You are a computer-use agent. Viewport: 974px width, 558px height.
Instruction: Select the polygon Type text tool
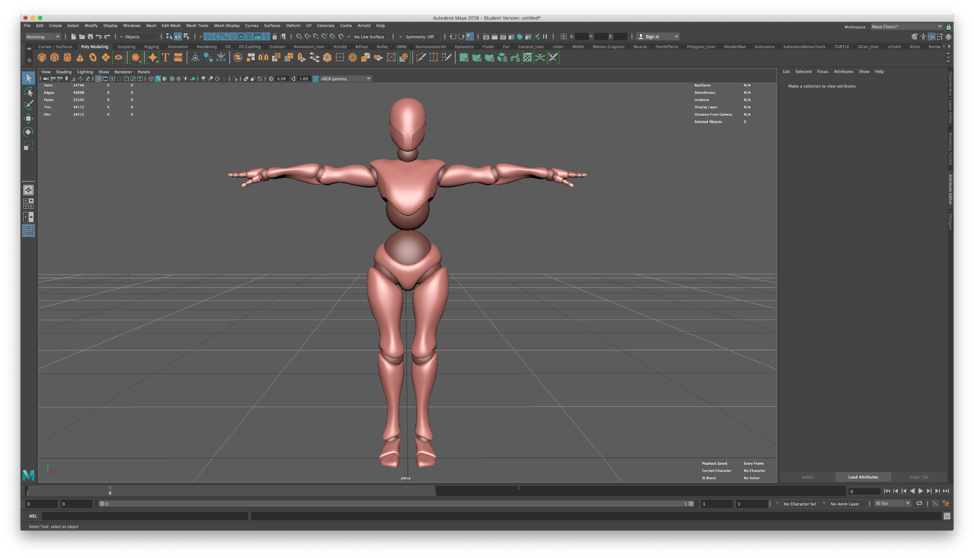(x=166, y=58)
